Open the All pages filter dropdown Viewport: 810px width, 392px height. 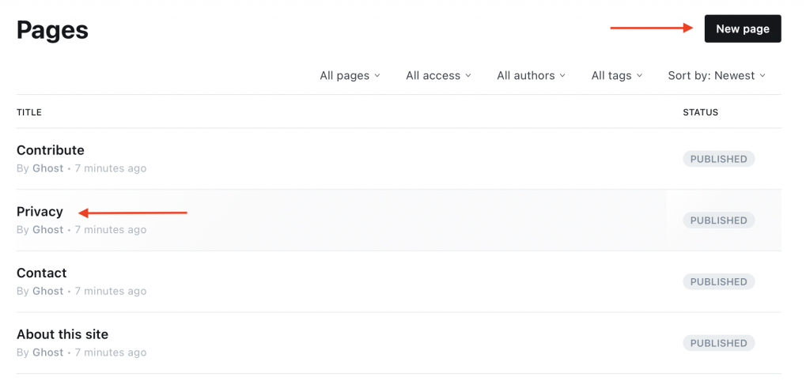pos(350,76)
